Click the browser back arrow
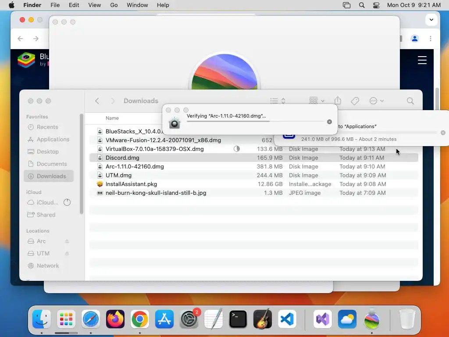Screen dimensions: 449x337 20,39
